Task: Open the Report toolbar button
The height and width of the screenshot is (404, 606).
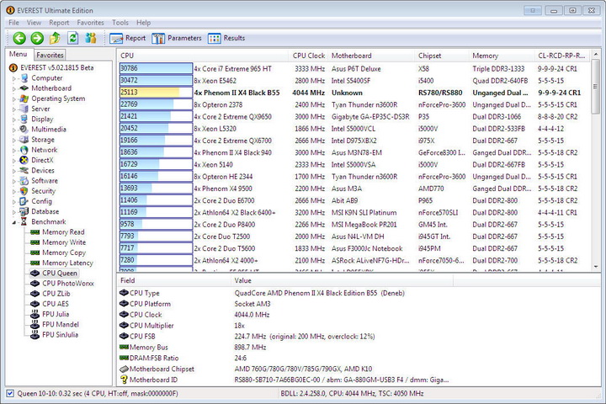Action: (128, 38)
